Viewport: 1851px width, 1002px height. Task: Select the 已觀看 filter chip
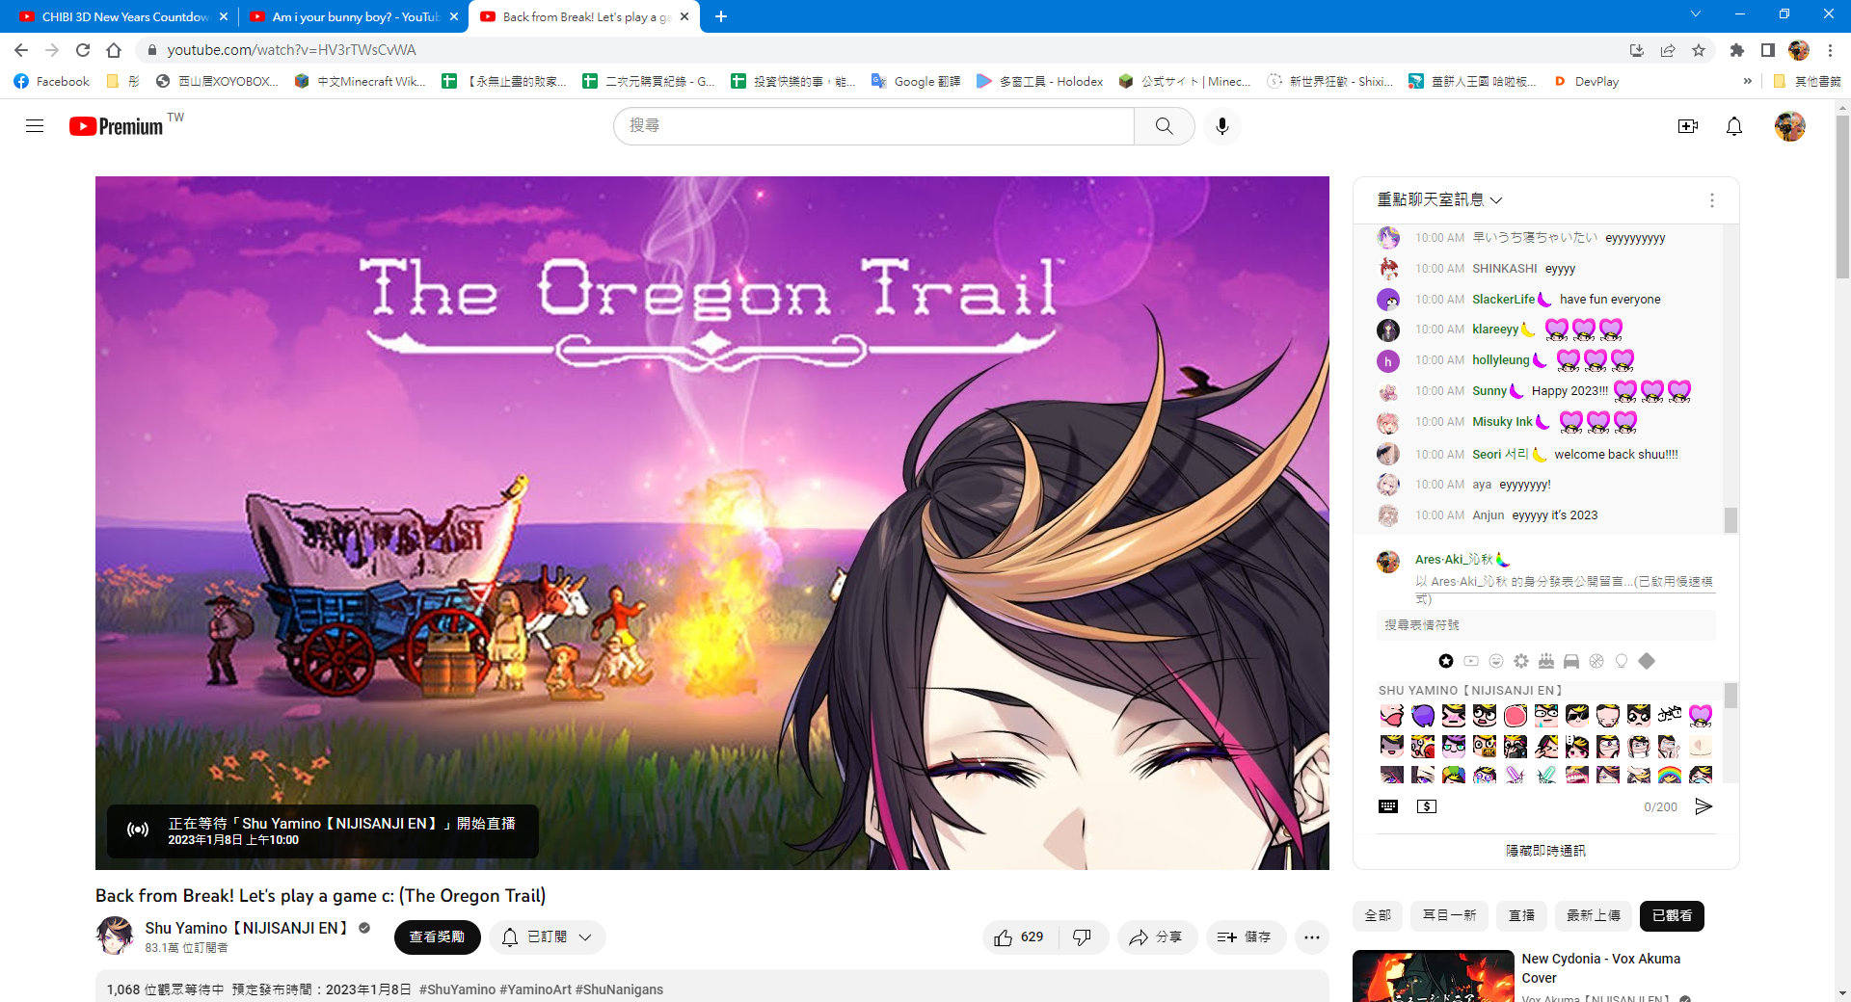pyautogui.click(x=1672, y=916)
